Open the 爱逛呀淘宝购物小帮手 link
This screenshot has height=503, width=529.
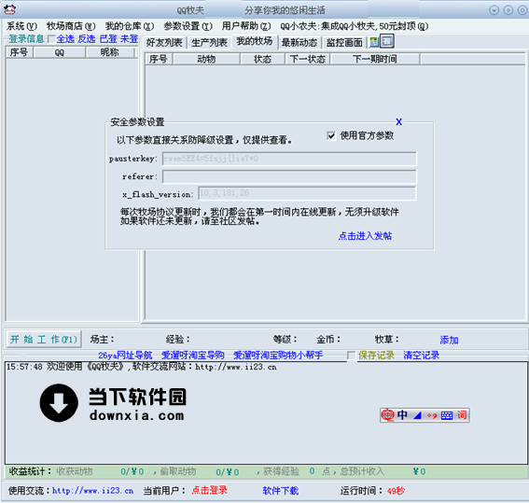click(x=278, y=356)
